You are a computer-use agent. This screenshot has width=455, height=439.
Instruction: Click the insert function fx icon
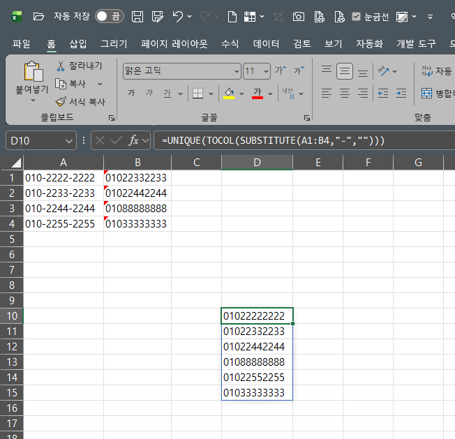(134, 140)
